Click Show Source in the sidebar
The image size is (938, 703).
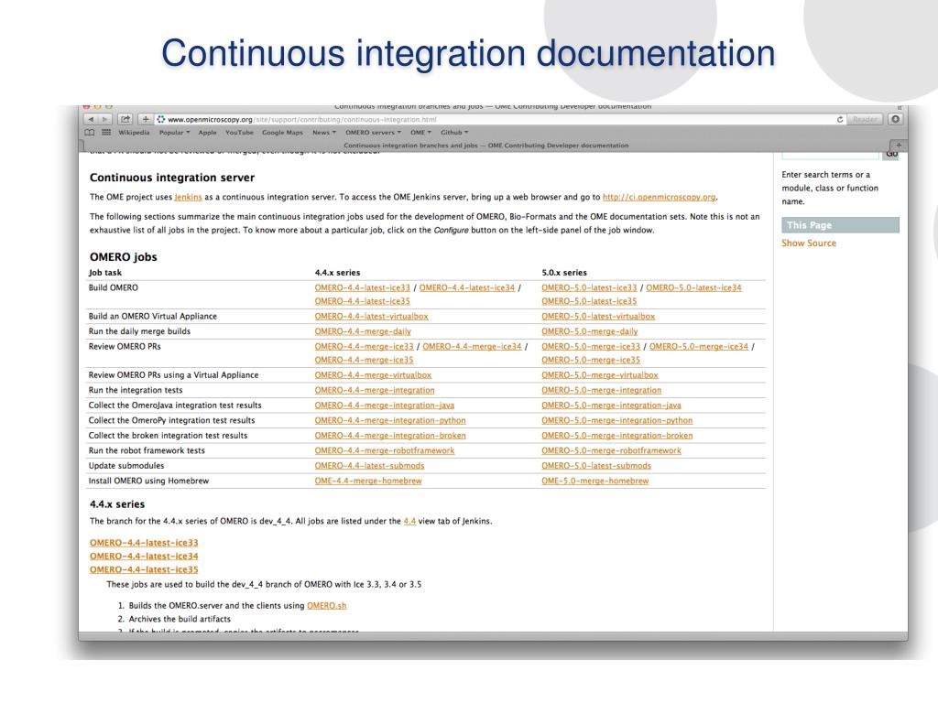pyautogui.click(x=809, y=243)
